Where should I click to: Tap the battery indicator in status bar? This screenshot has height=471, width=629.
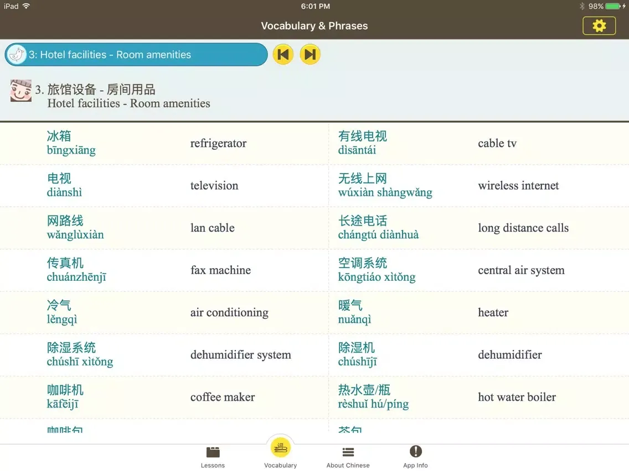pyautogui.click(x=613, y=7)
